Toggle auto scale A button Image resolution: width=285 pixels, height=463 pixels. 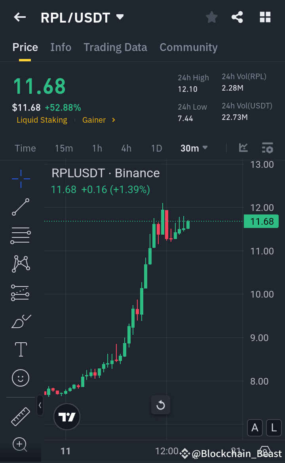coord(255,427)
